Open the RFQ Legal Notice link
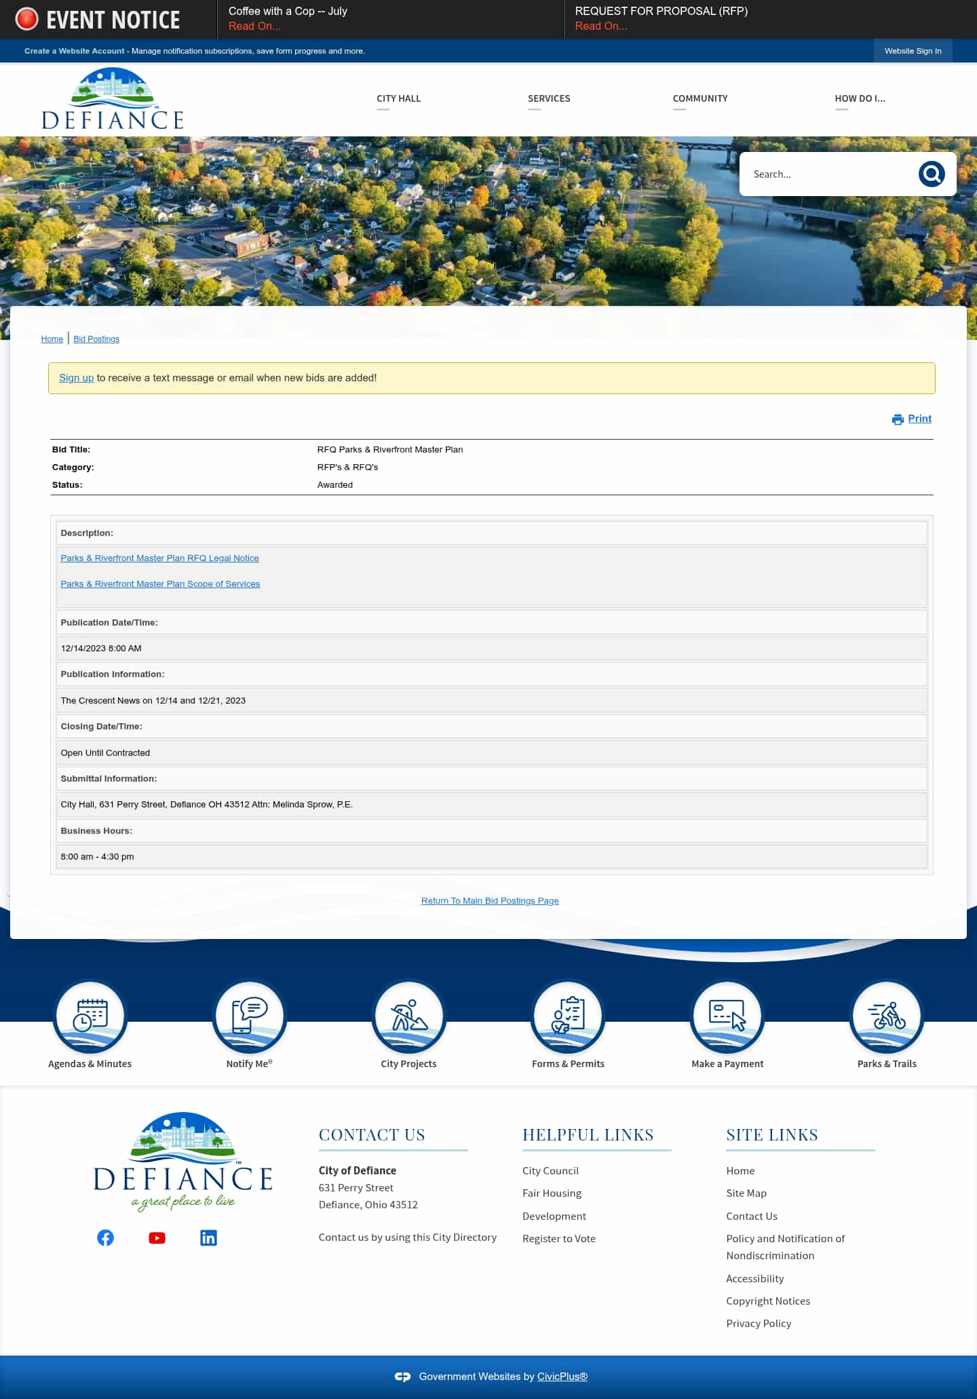This screenshot has height=1399, width=977. tap(159, 558)
